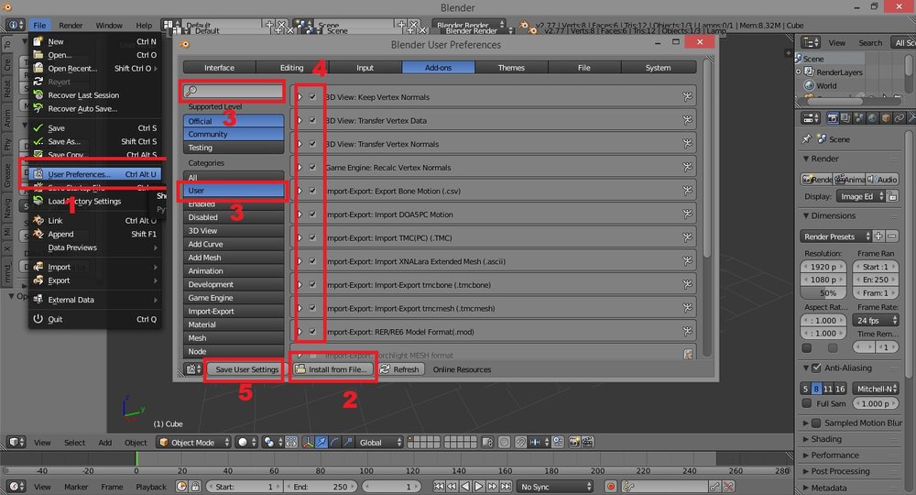The height and width of the screenshot is (495, 916).
Task: Click the Save User Settings button
Action: click(x=246, y=369)
